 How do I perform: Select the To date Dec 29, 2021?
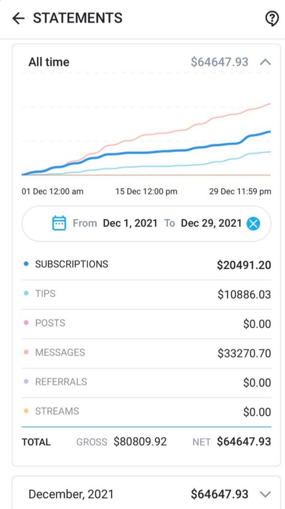(211, 223)
